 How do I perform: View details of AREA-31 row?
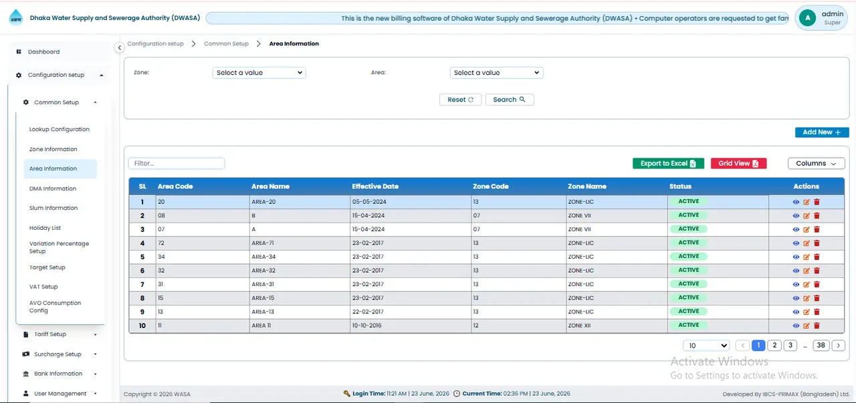(x=796, y=284)
